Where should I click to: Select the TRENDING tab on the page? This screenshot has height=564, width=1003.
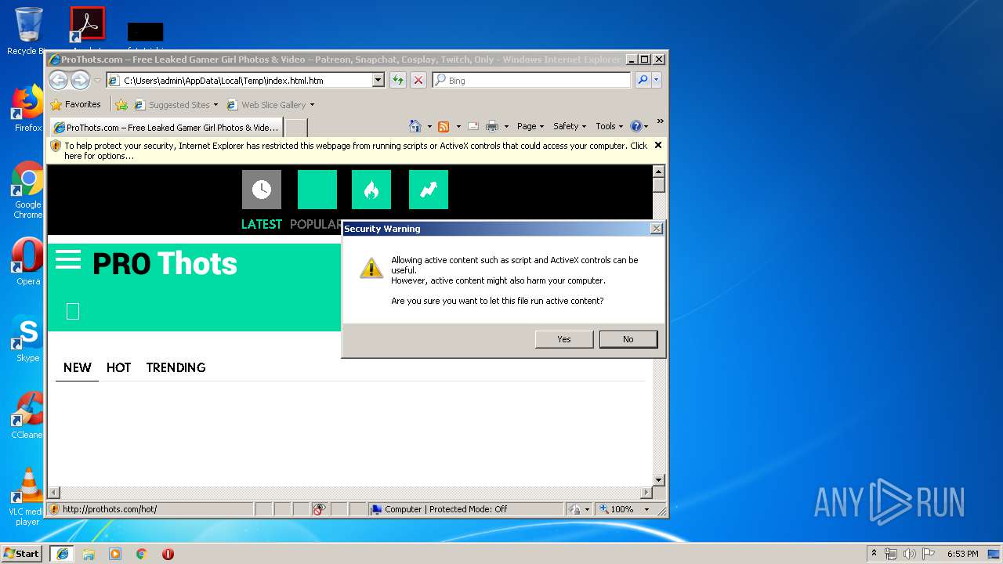pyautogui.click(x=176, y=367)
